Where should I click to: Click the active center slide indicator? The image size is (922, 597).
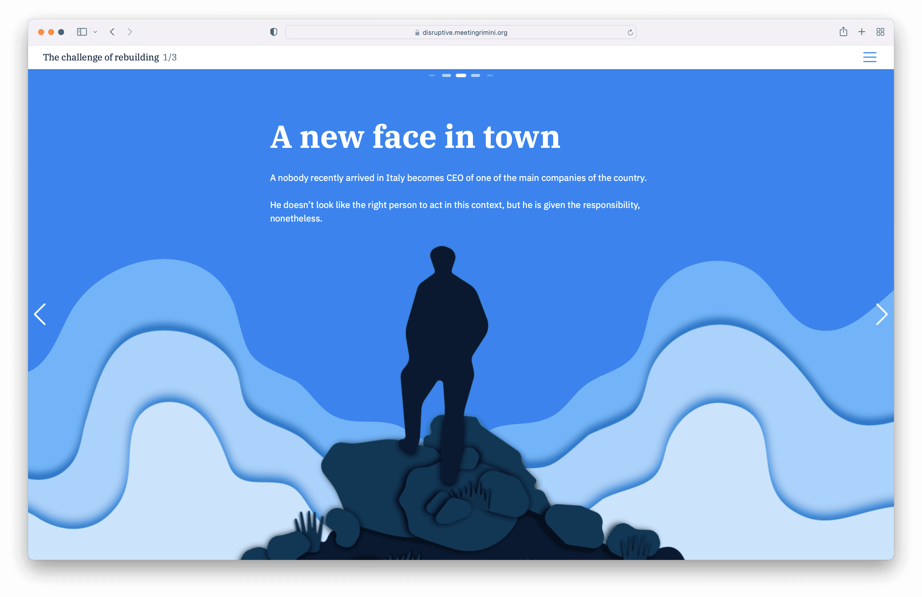tap(460, 75)
